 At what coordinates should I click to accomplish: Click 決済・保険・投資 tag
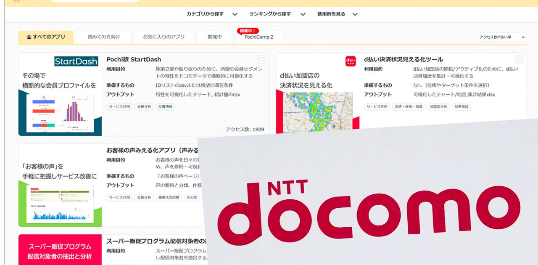(409, 107)
